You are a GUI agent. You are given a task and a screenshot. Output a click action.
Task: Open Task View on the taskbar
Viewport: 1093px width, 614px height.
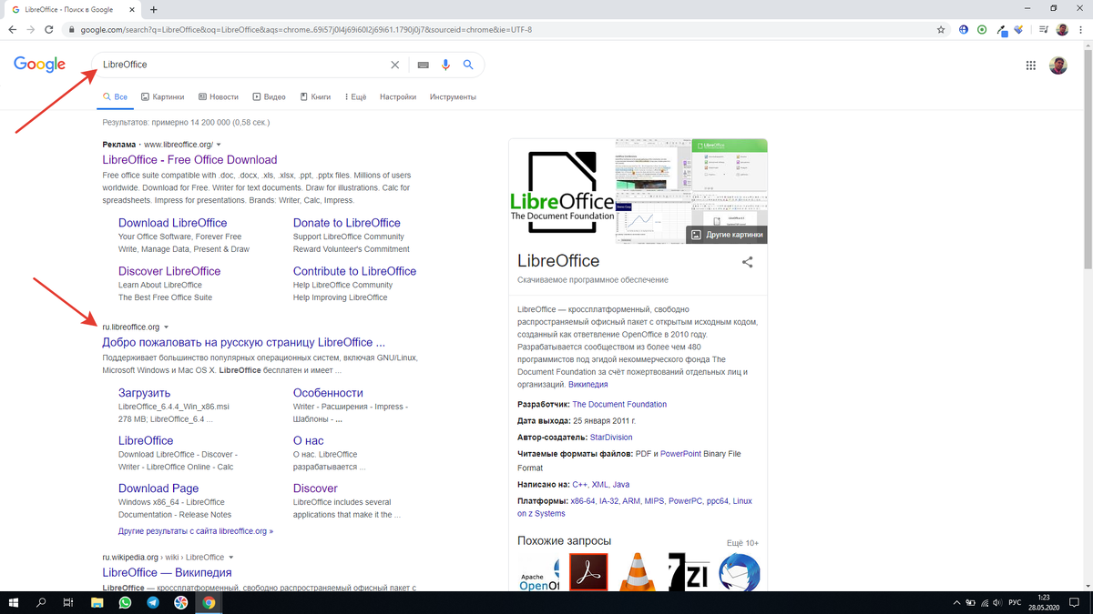point(68,602)
